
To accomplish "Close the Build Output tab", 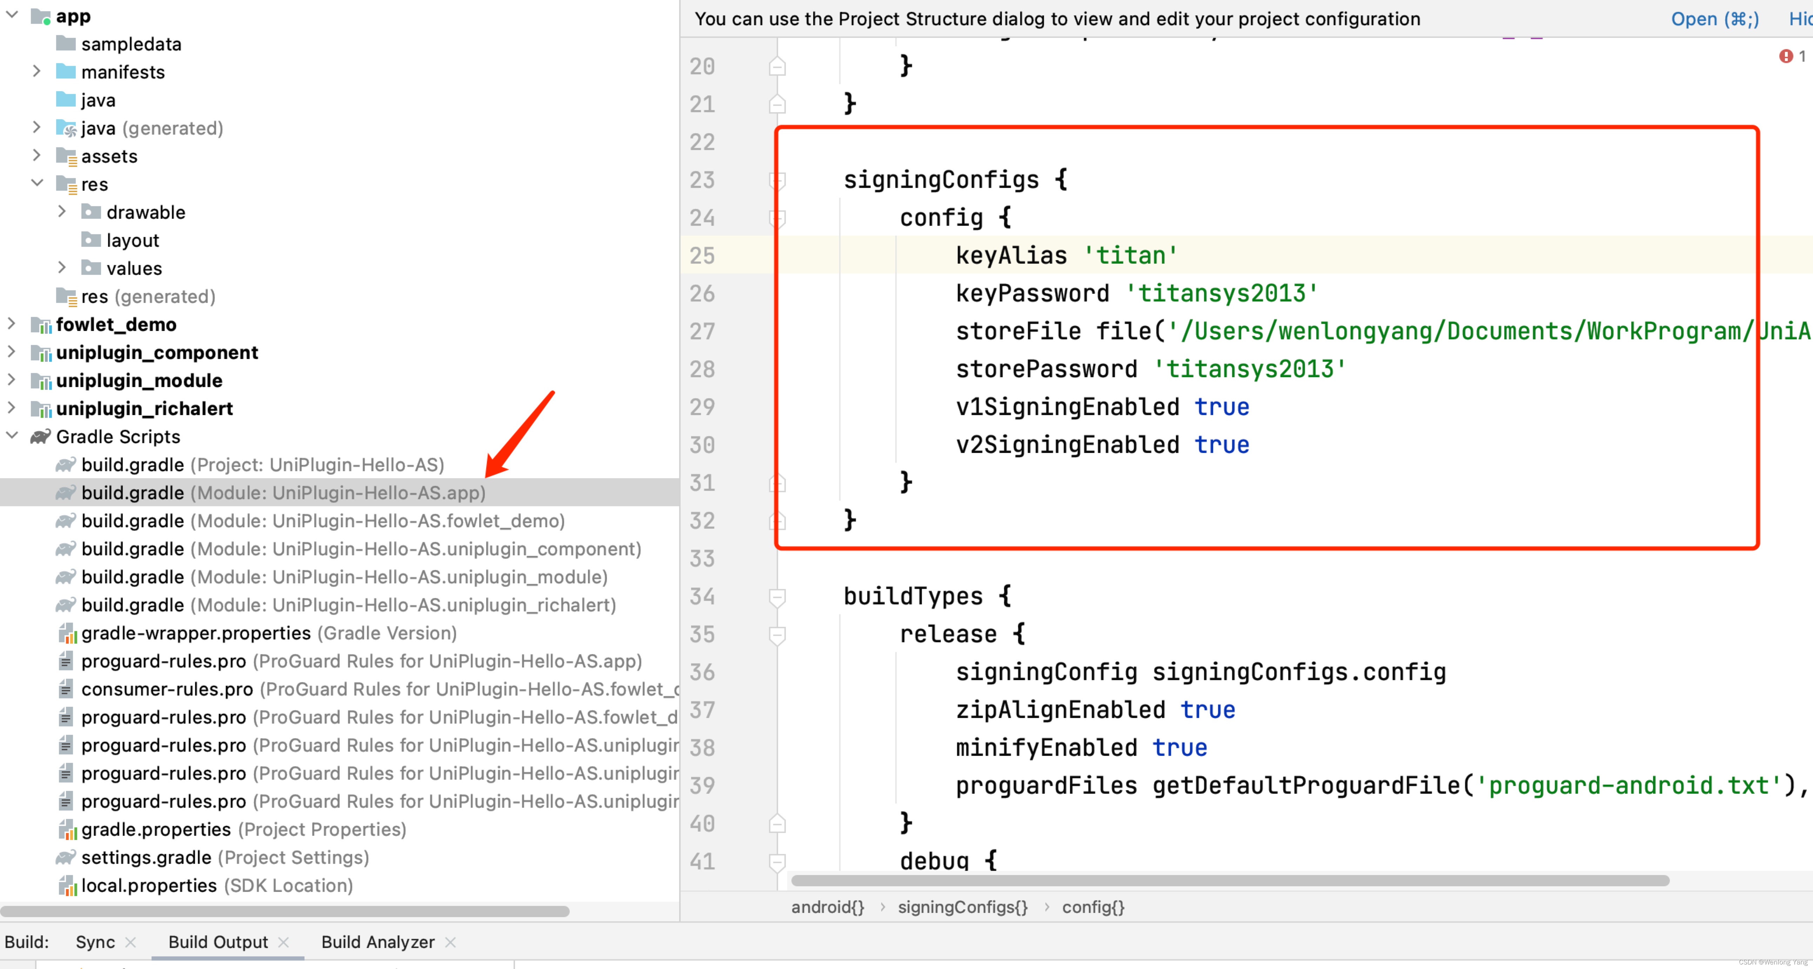I will (284, 942).
